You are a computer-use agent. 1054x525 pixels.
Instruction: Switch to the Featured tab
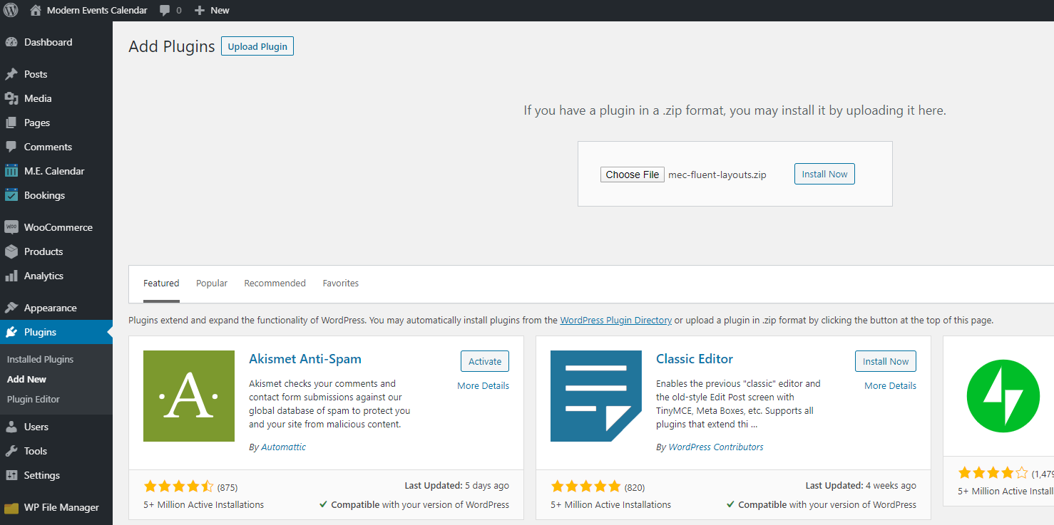pyautogui.click(x=161, y=284)
